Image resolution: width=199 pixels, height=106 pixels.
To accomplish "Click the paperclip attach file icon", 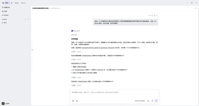I will pyautogui.click(x=77, y=101).
